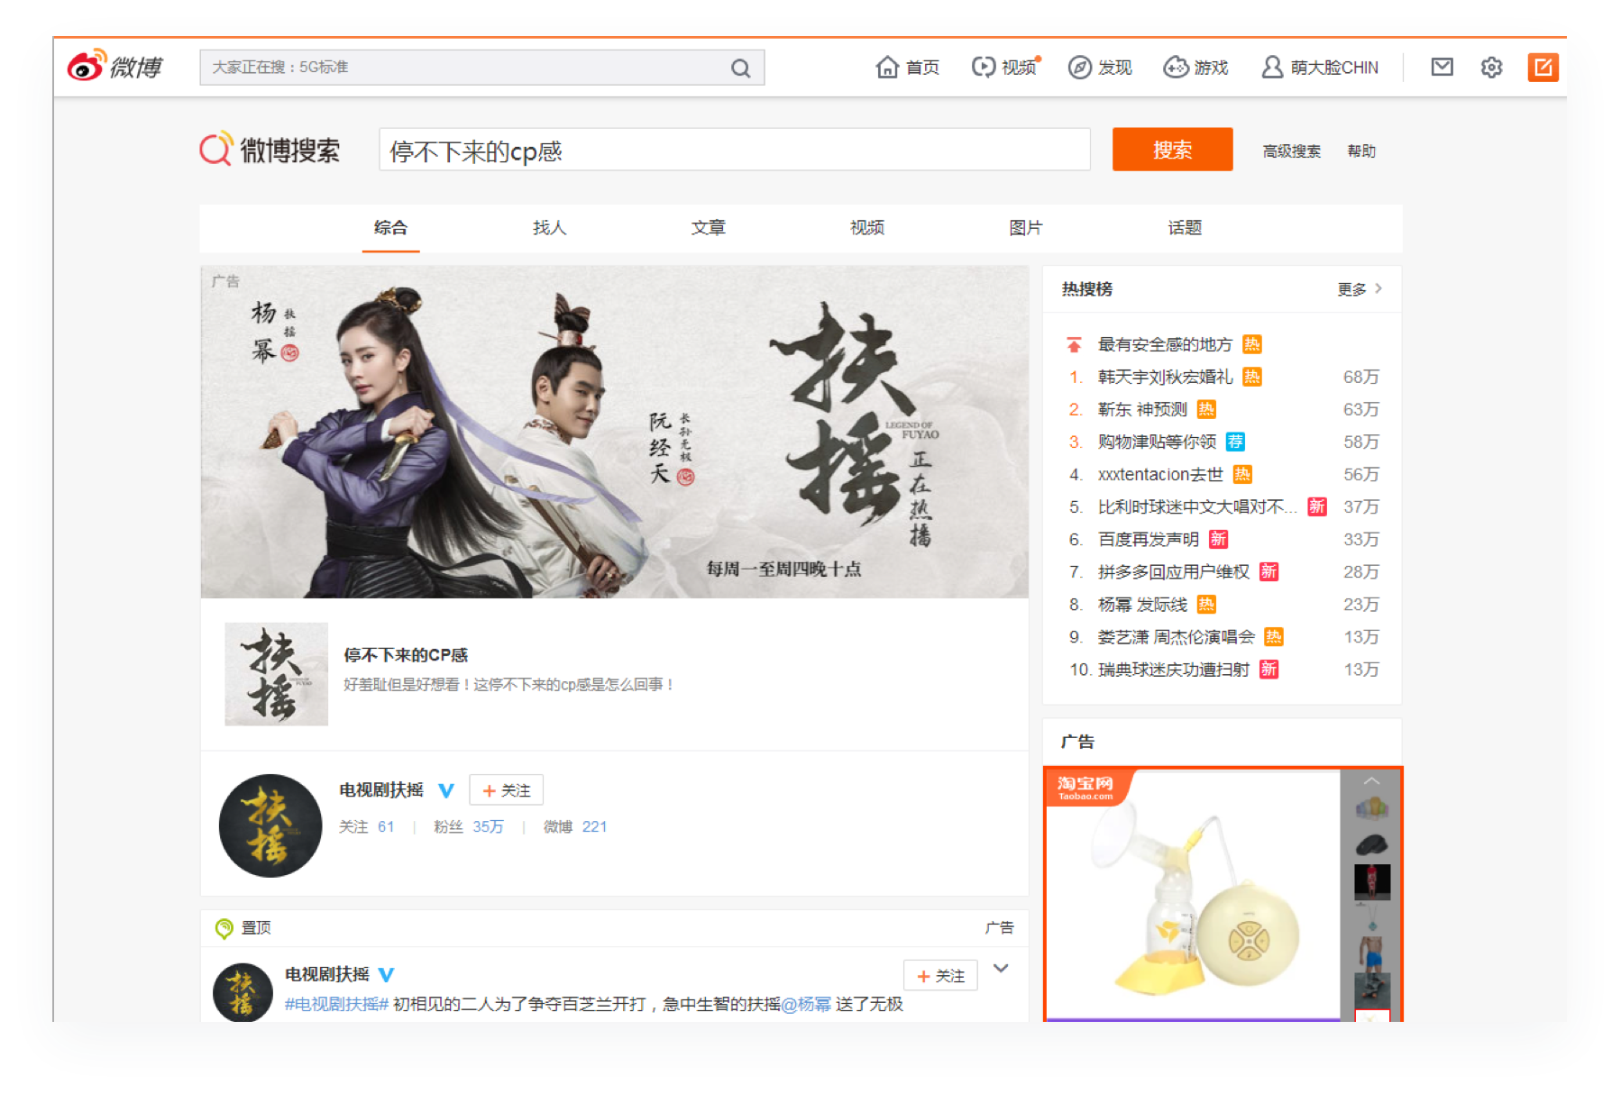Open the 发现 discover compass icon
1621x1094 pixels.
[x=1079, y=68]
